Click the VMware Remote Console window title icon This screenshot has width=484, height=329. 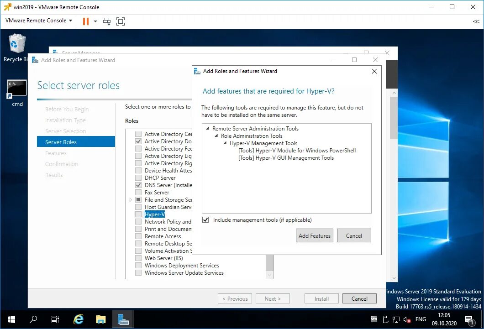coord(7,7)
